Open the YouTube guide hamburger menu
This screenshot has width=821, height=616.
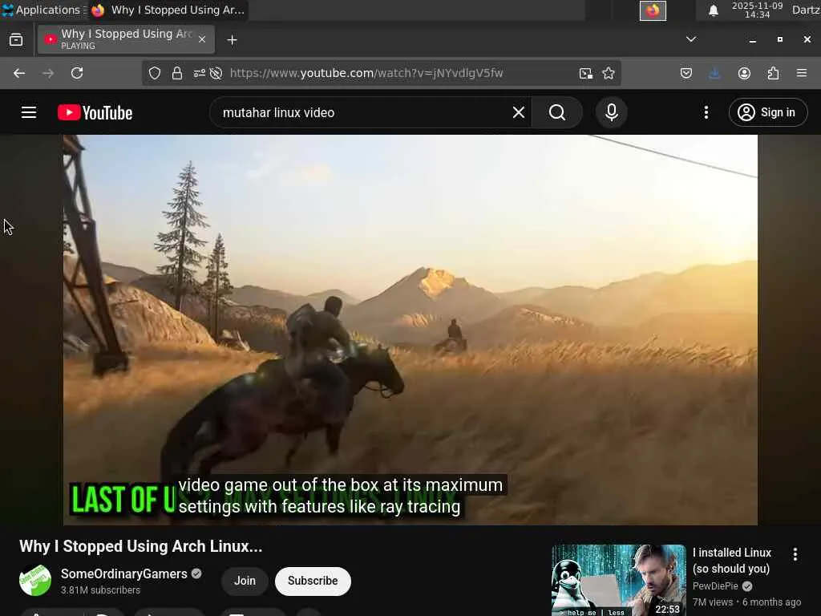tap(29, 112)
